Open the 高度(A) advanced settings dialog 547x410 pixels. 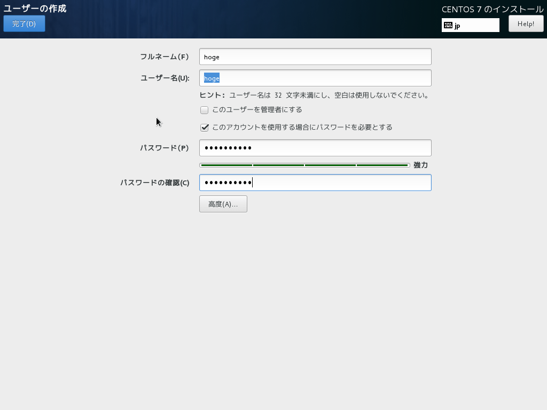pyautogui.click(x=223, y=203)
